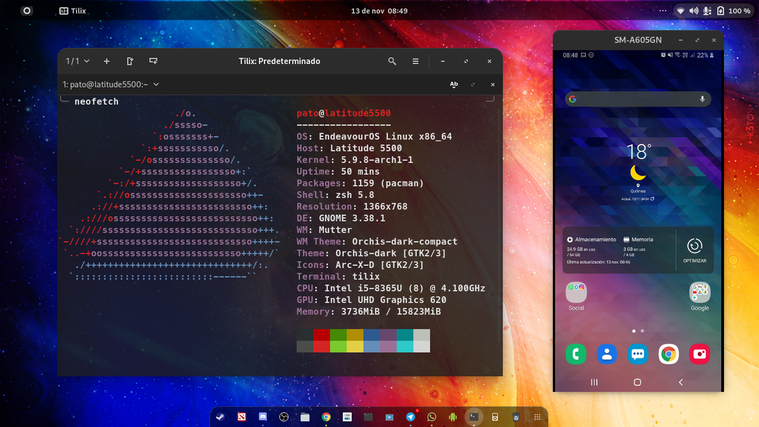Viewport: 759px width, 427px height.
Task: Add terminal right in Tilix header
Action: tap(130, 61)
